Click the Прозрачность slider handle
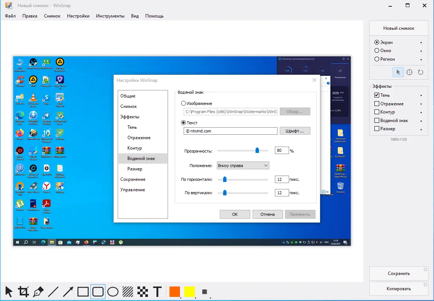The height and width of the screenshot is (301, 434). 257,150
